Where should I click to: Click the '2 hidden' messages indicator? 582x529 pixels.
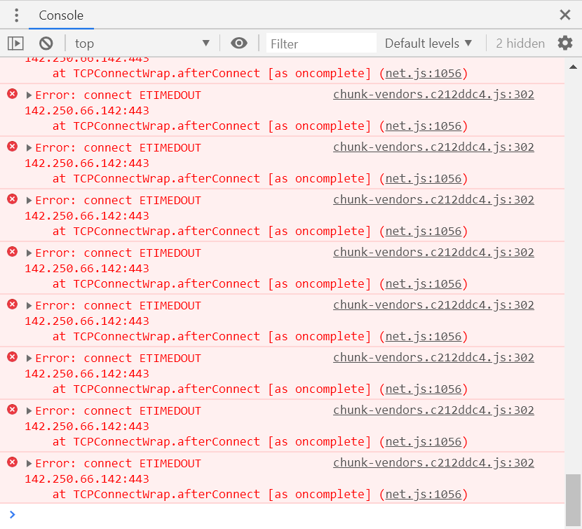tap(520, 43)
